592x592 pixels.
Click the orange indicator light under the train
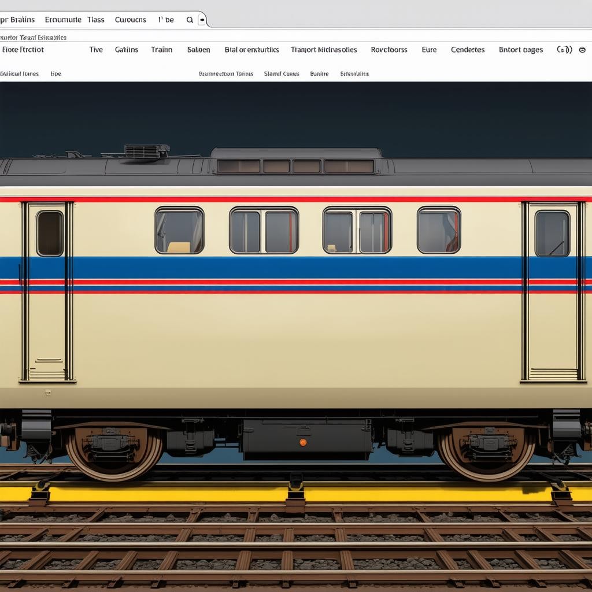(x=303, y=442)
